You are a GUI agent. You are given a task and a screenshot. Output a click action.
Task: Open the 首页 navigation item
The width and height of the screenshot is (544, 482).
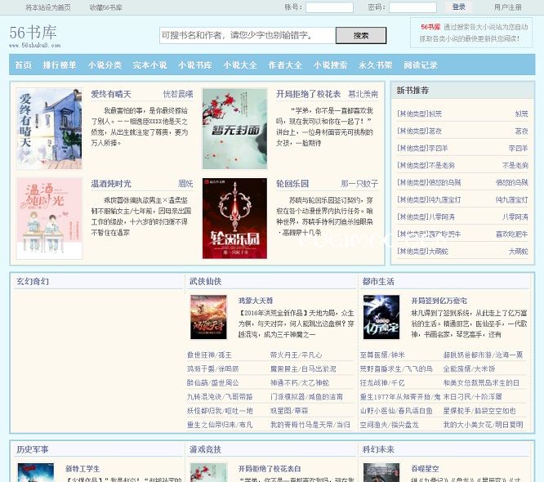[x=23, y=65]
